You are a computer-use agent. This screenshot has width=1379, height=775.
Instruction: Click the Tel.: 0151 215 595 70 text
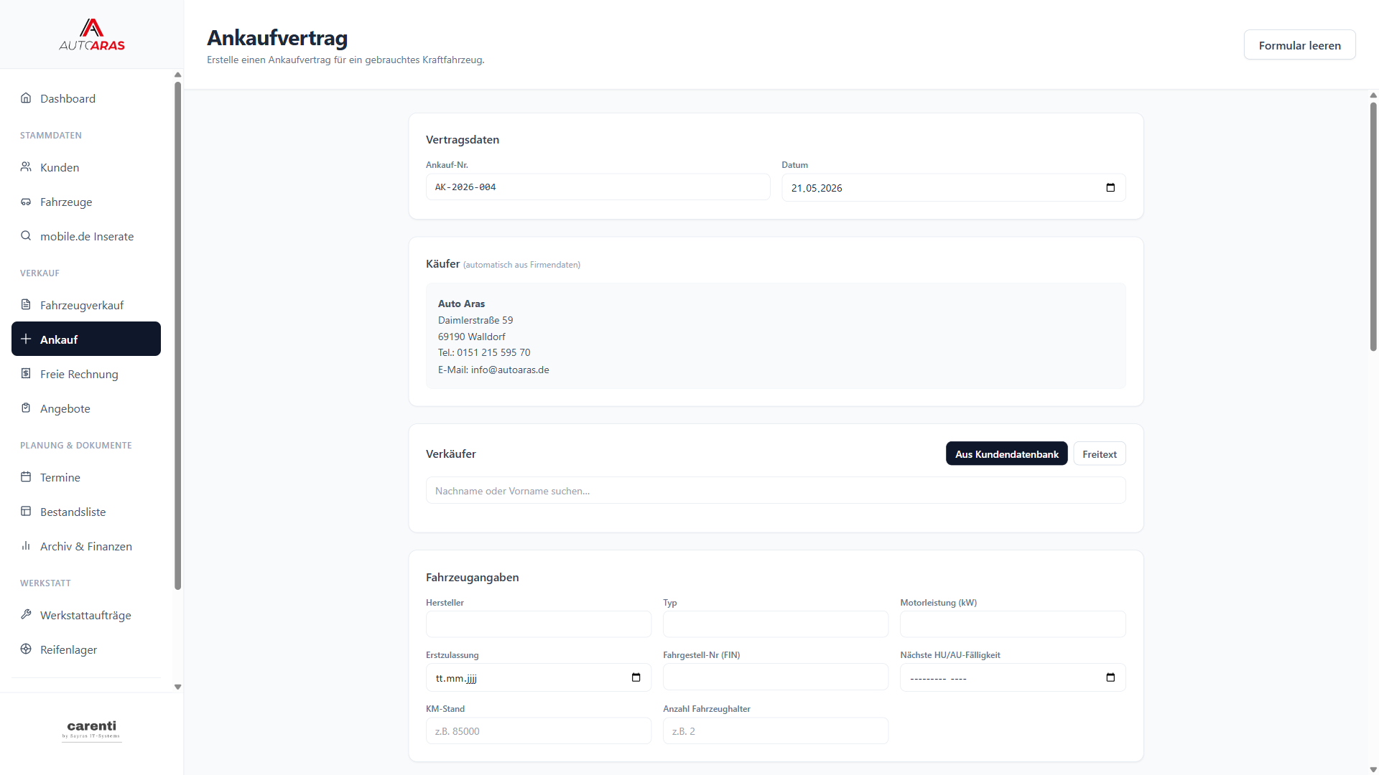484,352
